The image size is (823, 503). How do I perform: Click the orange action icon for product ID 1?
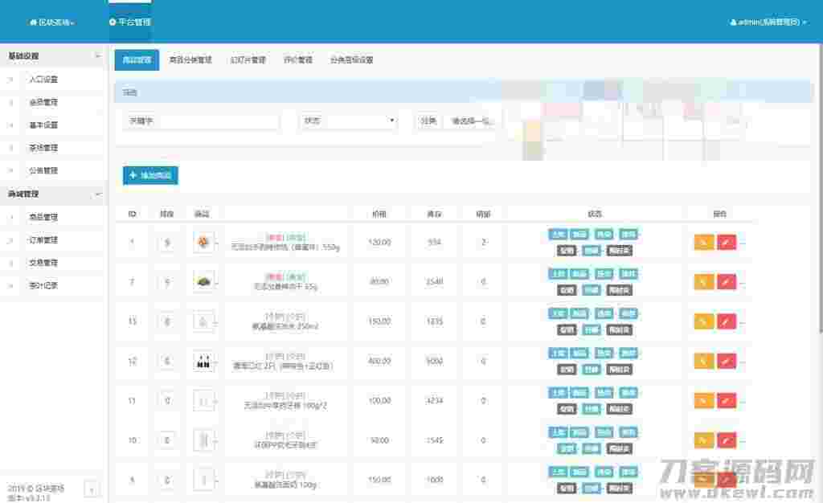[703, 242]
